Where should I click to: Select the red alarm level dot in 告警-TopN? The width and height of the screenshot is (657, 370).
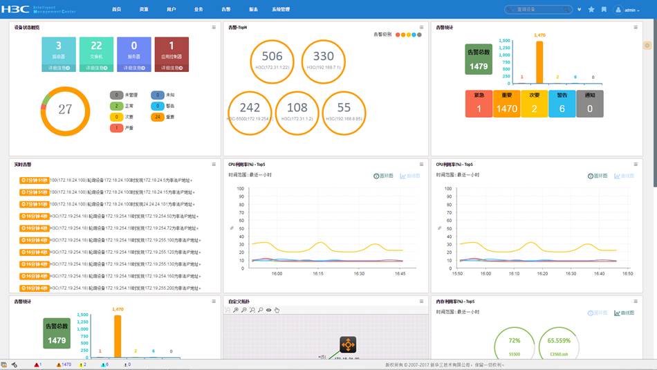398,35
